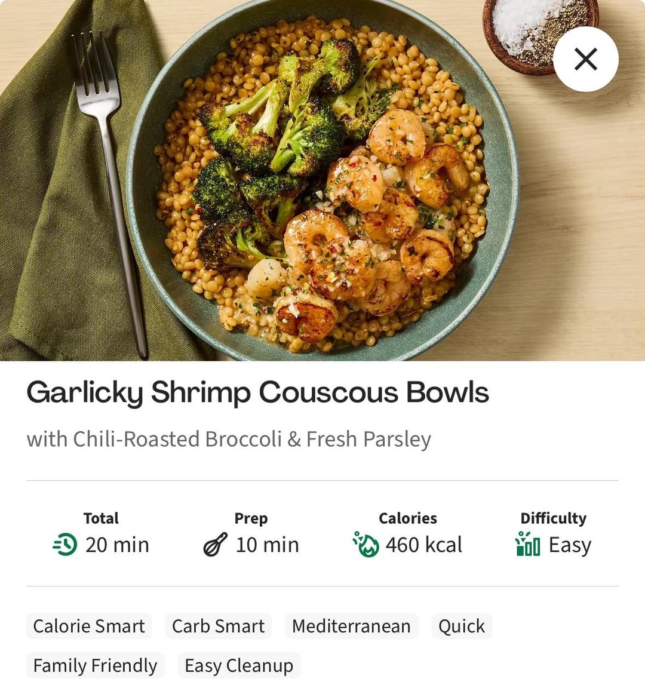Click the 10 min prep time value
The image size is (645, 697).
[267, 545]
